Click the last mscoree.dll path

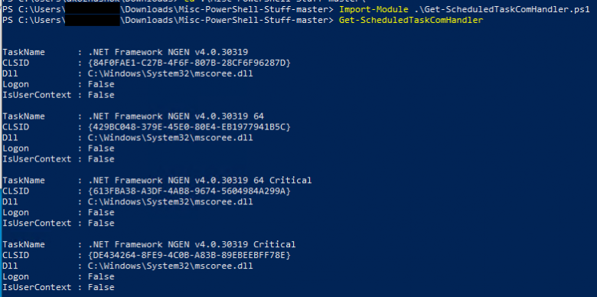(x=170, y=266)
